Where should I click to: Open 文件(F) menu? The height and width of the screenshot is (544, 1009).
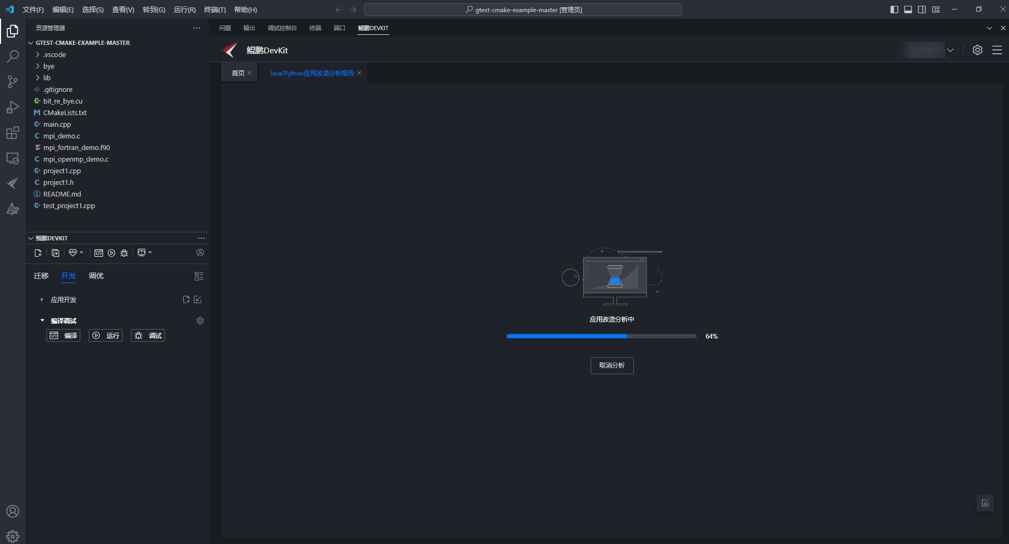coord(33,10)
